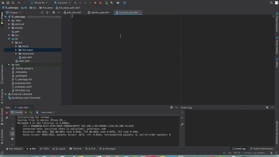Expand the assets folder
279x157 pixels.
pos(9,28)
